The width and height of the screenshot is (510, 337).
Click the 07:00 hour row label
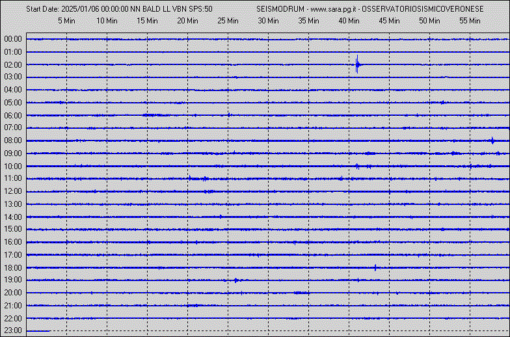[x=13, y=128]
